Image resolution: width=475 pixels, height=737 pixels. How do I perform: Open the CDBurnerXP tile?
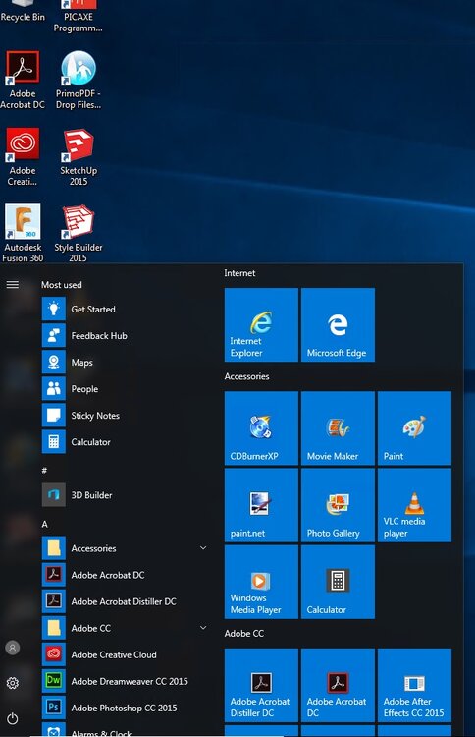[261, 428]
